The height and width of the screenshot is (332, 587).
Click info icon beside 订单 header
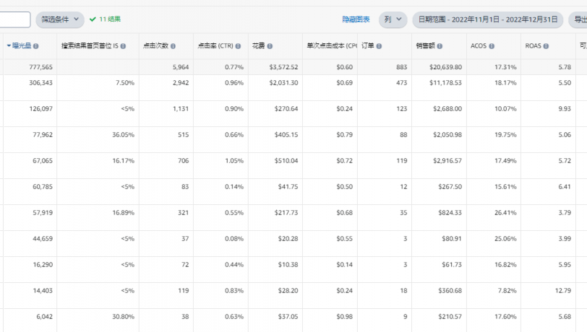[x=379, y=46]
